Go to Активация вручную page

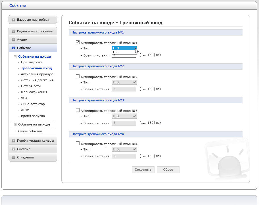[x=37, y=74]
